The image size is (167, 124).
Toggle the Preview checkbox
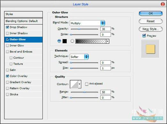click(x=144, y=36)
